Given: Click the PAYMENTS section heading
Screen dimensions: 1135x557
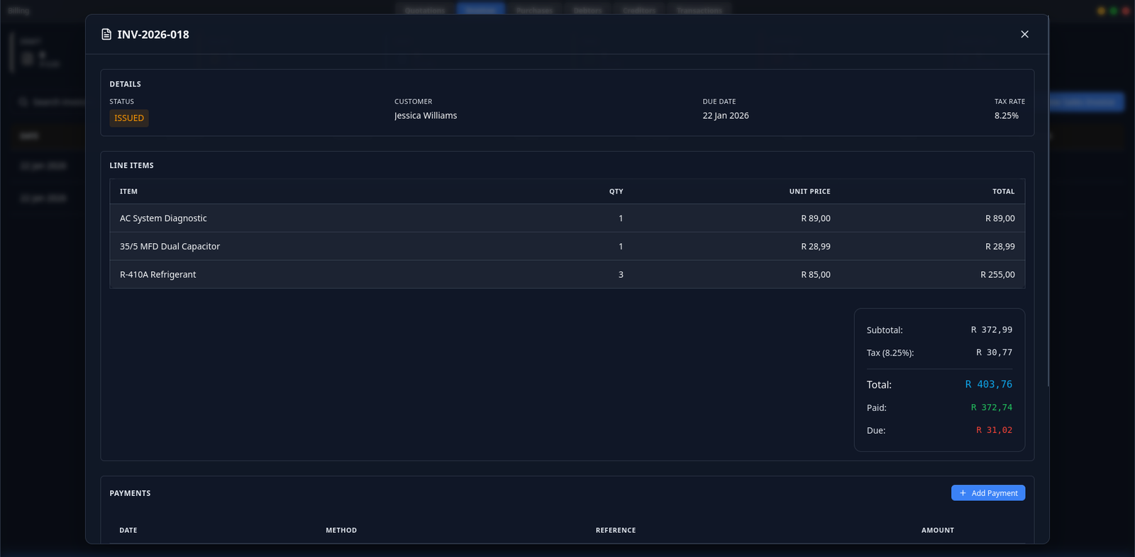Looking at the screenshot, I should (130, 493).
